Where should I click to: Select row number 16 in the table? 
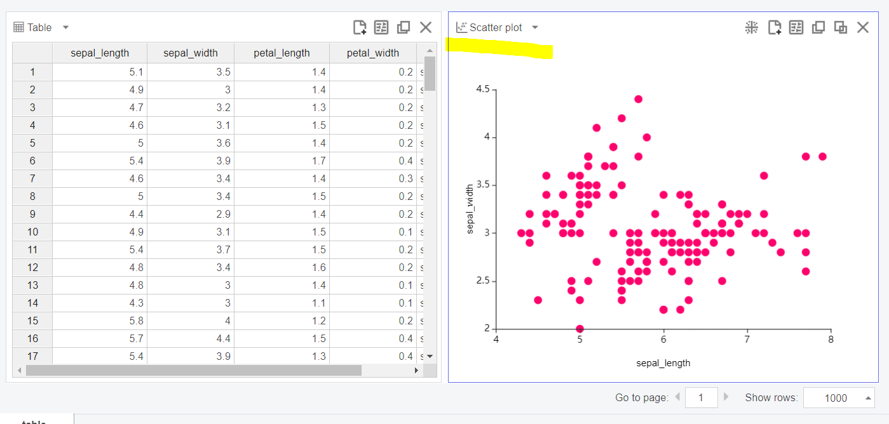click(32, 338)
